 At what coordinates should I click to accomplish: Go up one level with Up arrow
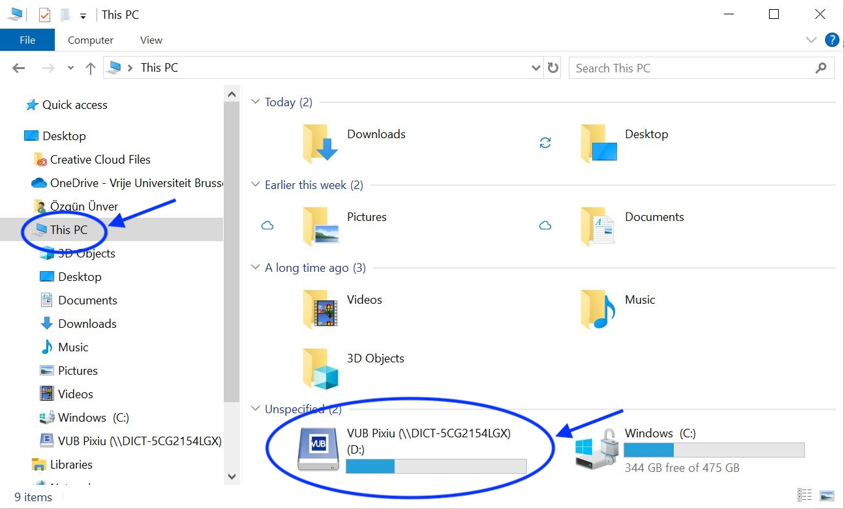91,68
